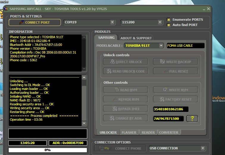Close the VYGIS tools window

coord(209,9)
